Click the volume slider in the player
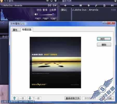The image size is (117, 104). point(47,15)
